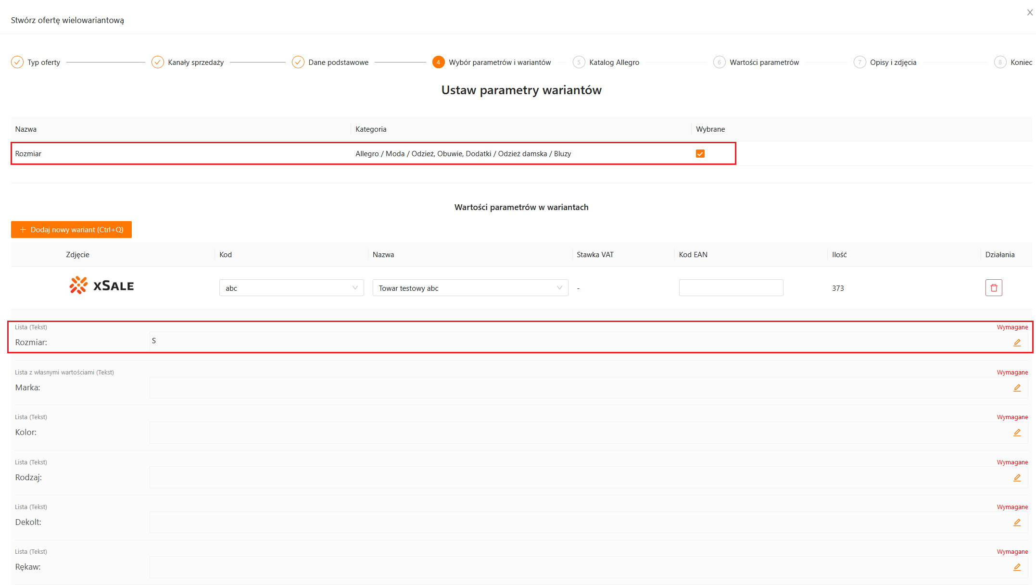
Task: Click the Marka value field
Action: 577,388
